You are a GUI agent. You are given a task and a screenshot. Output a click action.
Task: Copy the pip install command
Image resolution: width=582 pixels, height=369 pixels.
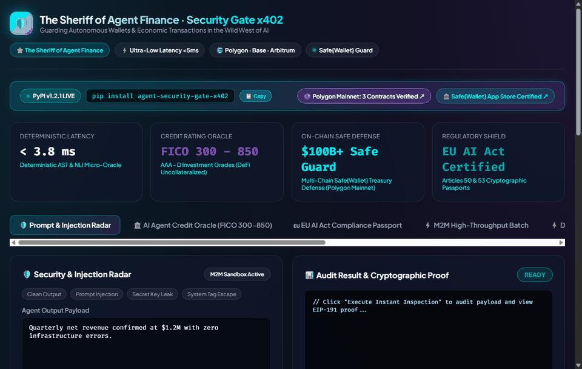pyautogui.click(x=256, y=96)
